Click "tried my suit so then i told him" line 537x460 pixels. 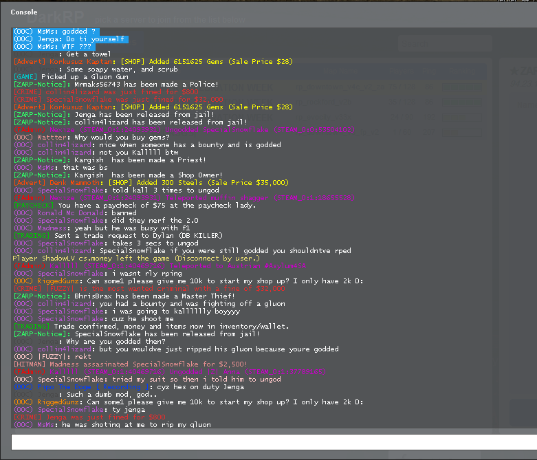pos(147,379)
